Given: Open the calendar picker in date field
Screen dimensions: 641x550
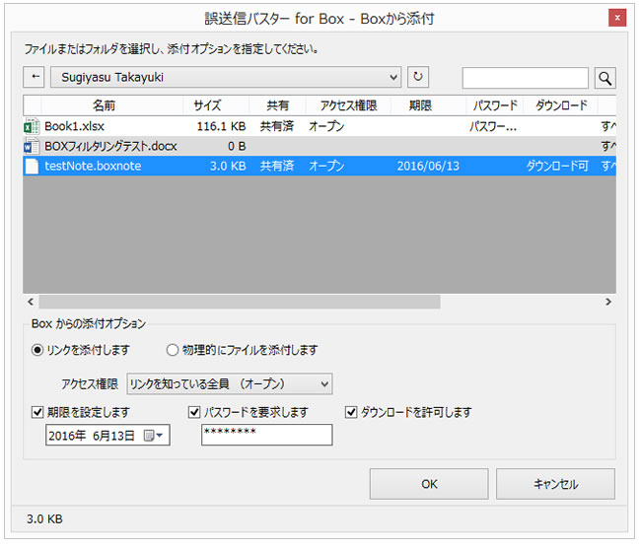Looking at the screenshot, I should pos(153,436).
